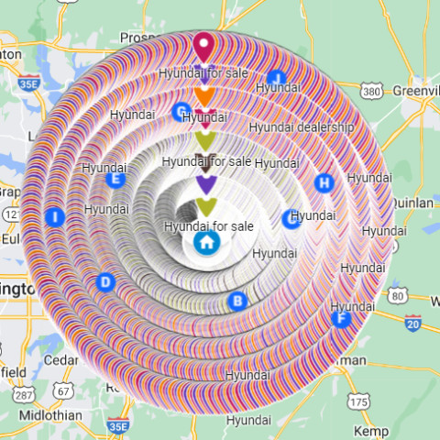Screen dimensions: 440x440
Task: Click the Kemp town label
Action: 371,432
